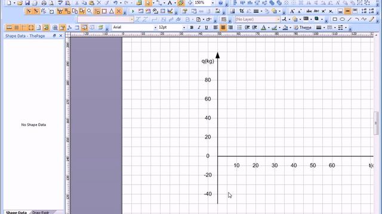Click the Decrease Indent icon
The image size is (382, 214).
247,27
